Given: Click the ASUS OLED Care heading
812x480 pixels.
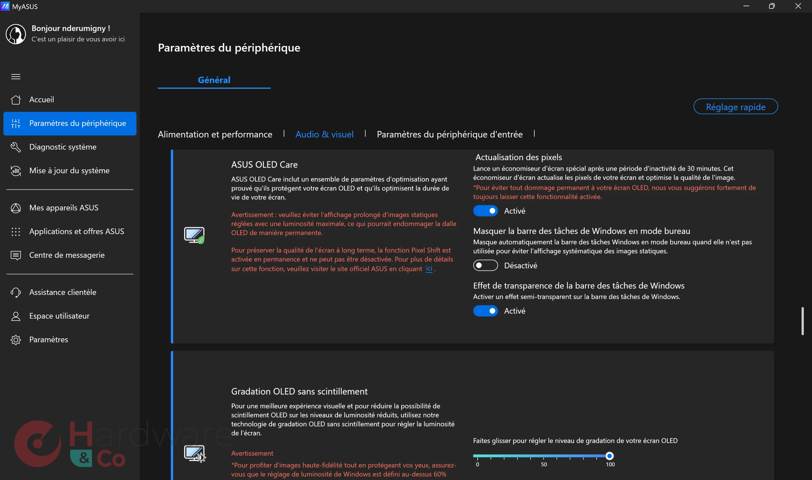Looking at the screenshot, I should pyautogui.click(x=264, y=165).
